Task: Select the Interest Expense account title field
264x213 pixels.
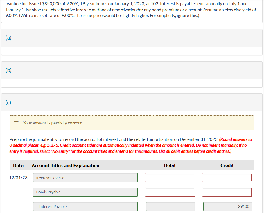Action: pyautogui.click(x=85, y=177)
